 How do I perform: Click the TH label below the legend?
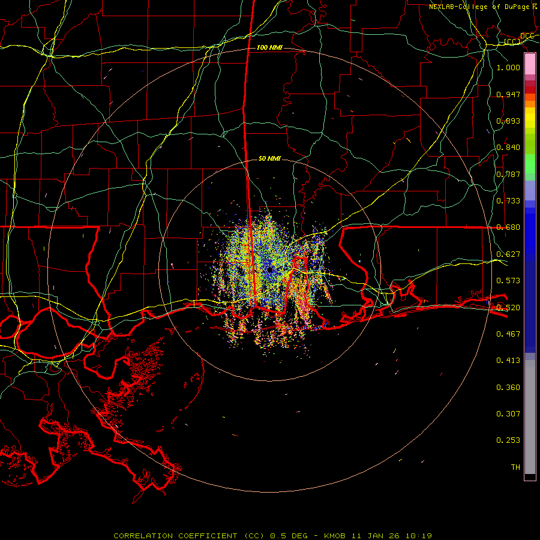[x=515, y=467]
